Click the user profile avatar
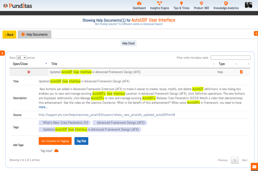This screenshot has height=171, width=258. click(x=248, y=5)
